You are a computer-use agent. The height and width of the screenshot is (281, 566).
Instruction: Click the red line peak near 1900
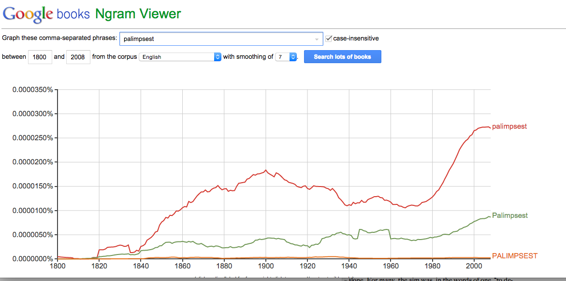coord(266,170)
